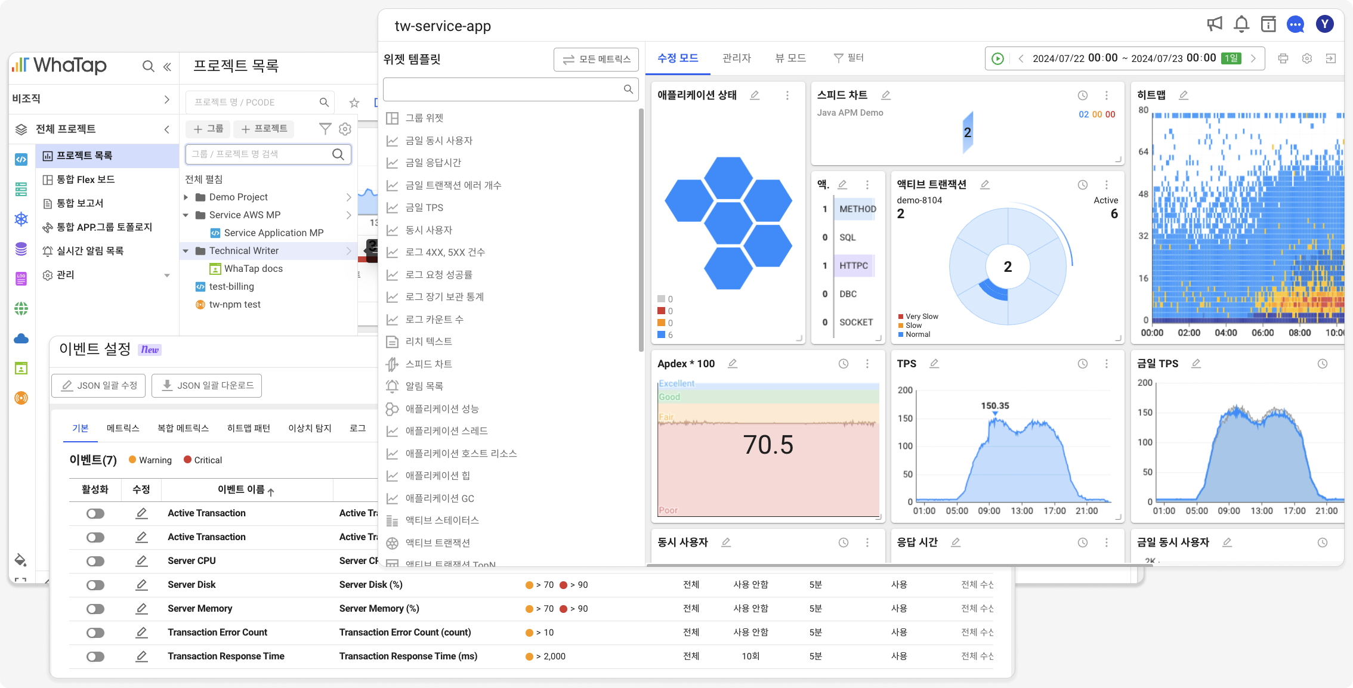1353x688 pixels.
Task: Go to previous time range chevron
Action: point(1021,58)
